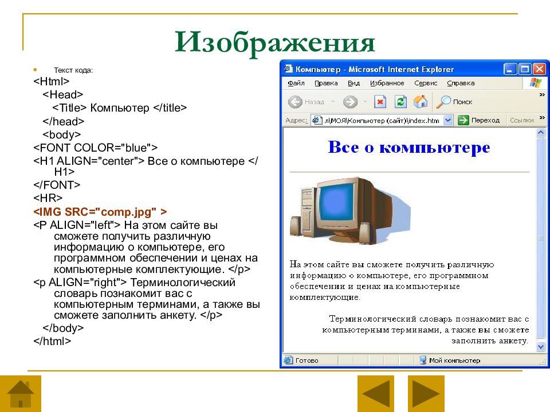Click the Ссылки links toolbar label
Image resolution: width=550 pixels, height=412 pixels.
pos(521,120)
